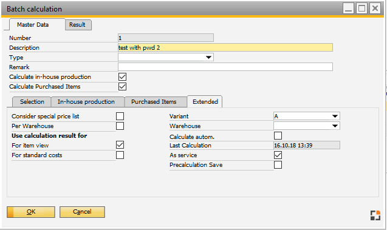Click the Remark label
Image resolution: width=387 pixels, height=230 pixels.
point(19,67)
